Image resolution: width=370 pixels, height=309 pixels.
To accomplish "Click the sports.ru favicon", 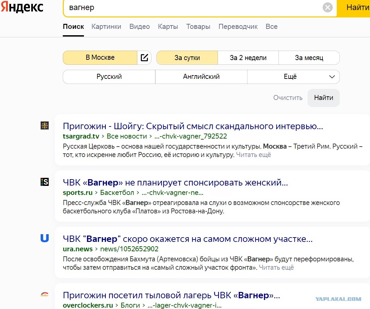I will (x=45, y=182).
